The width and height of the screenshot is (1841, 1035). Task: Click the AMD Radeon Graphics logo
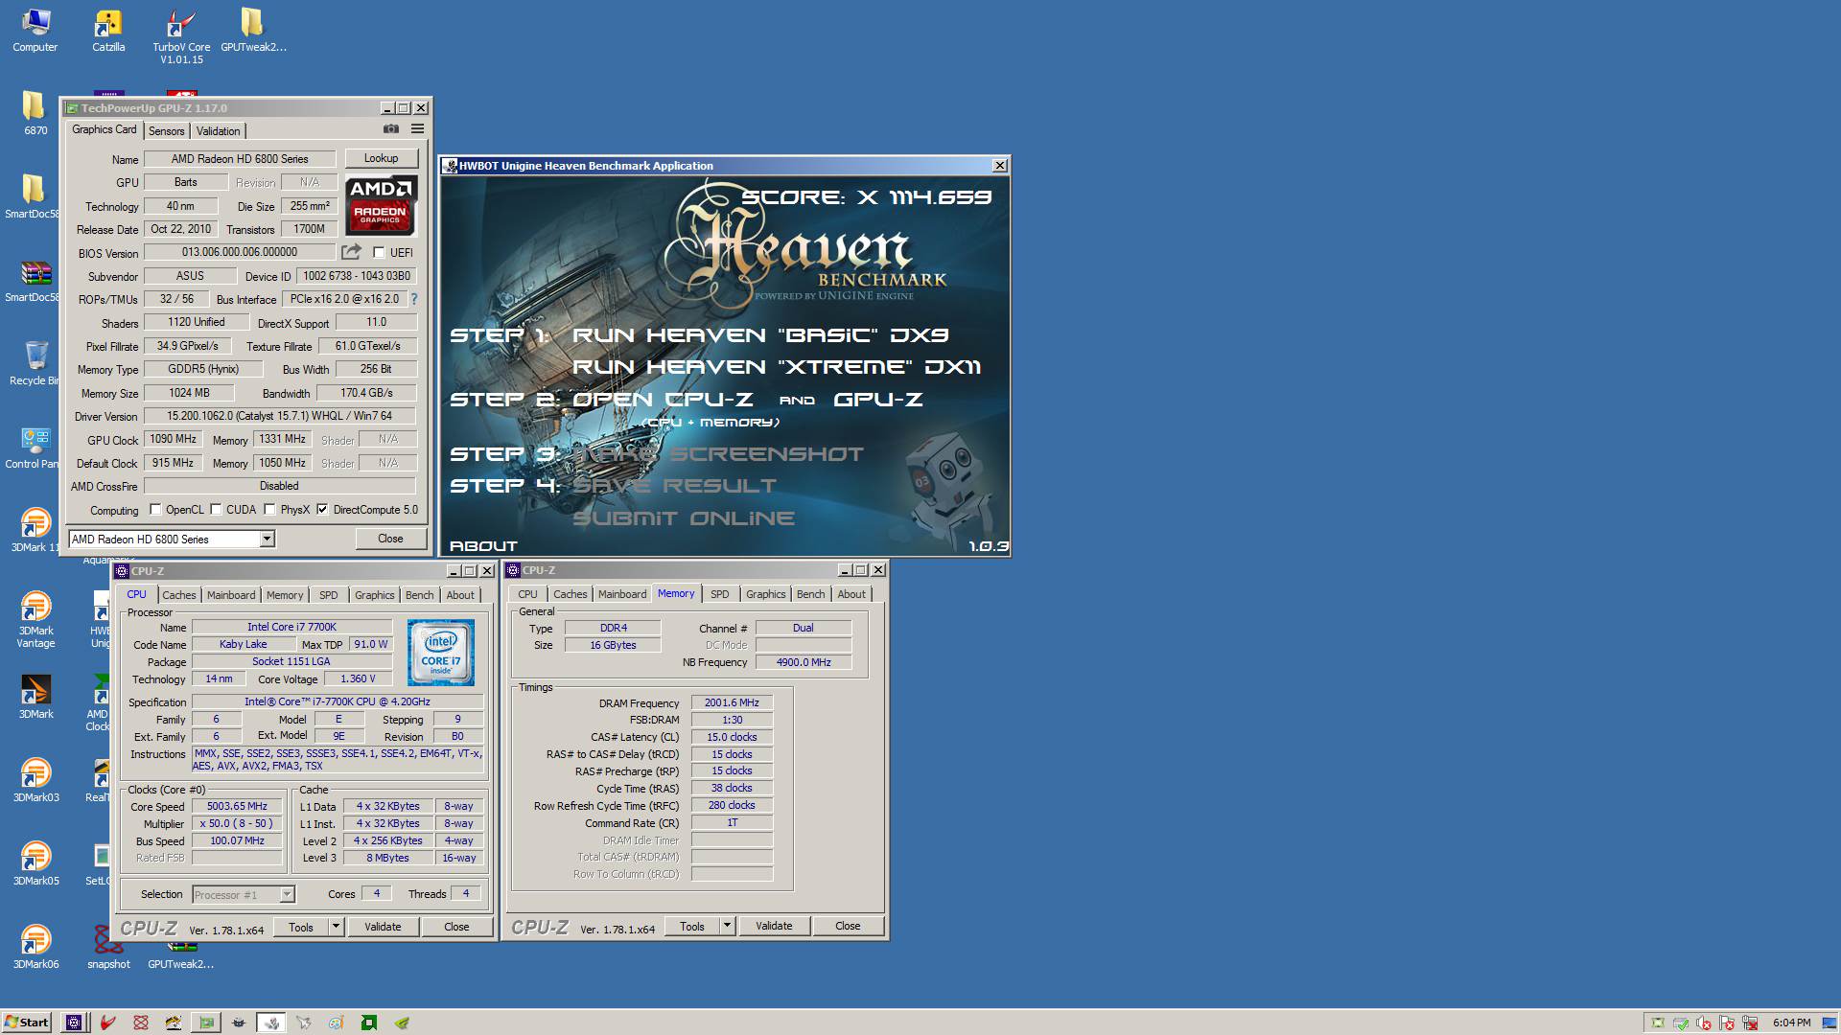coord(380,206)
